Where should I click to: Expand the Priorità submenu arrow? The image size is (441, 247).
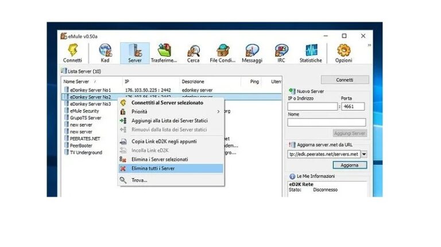point(218,112)
